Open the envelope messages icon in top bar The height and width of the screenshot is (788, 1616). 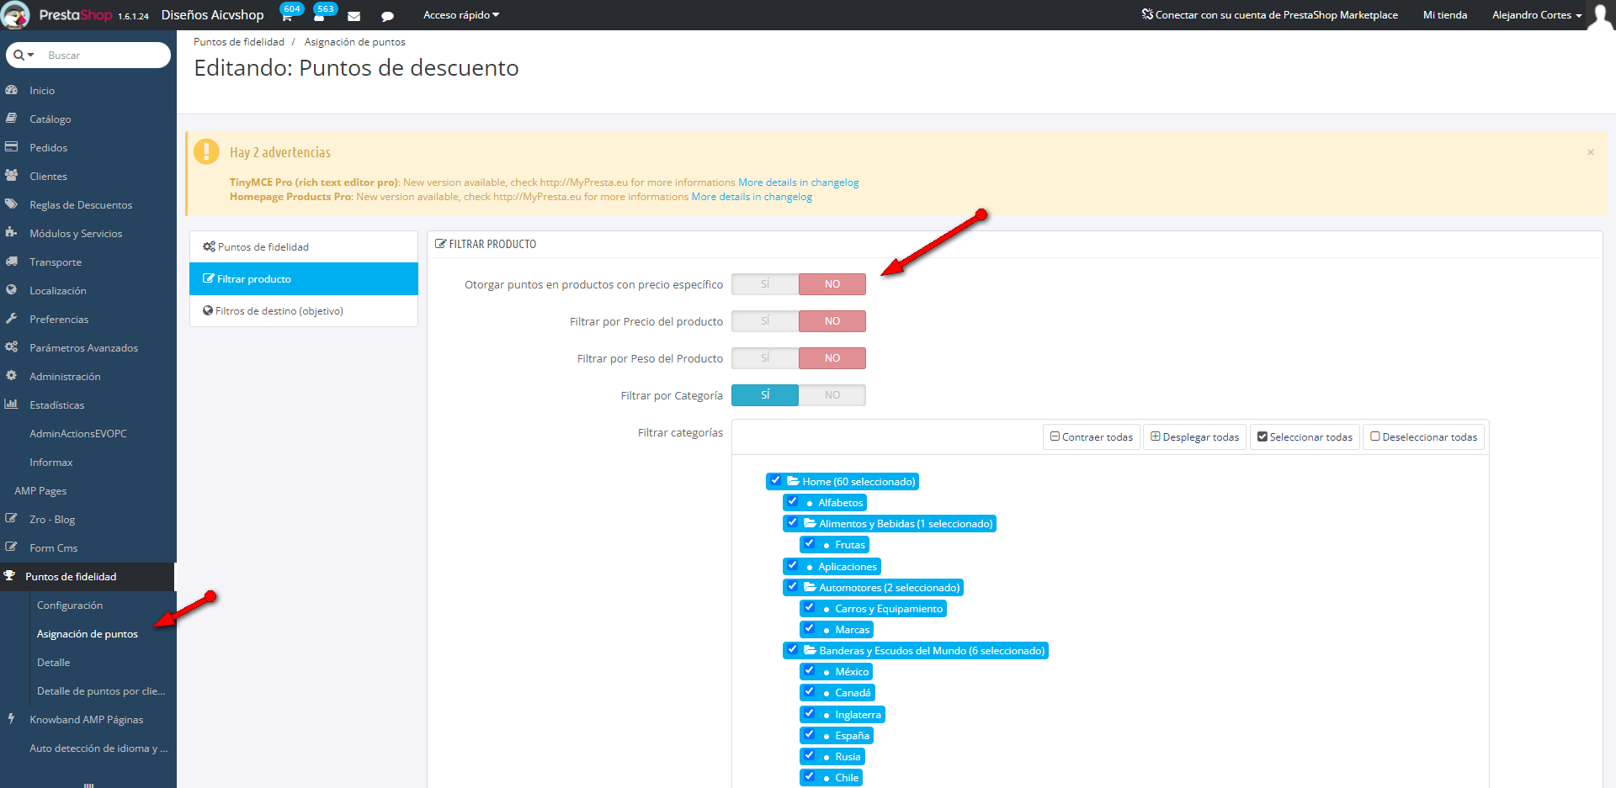coord(354,16)
